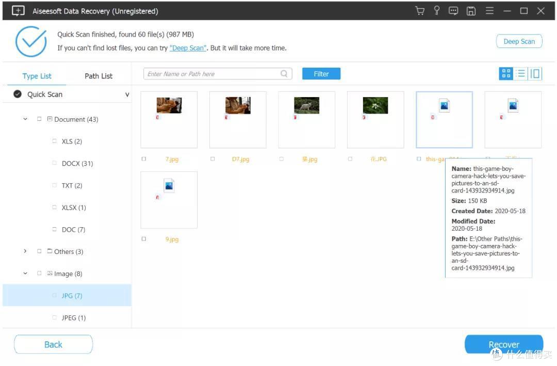Switch to the Path List tab
The width and height of the screenshot is (557, 366).
[99, 76]
